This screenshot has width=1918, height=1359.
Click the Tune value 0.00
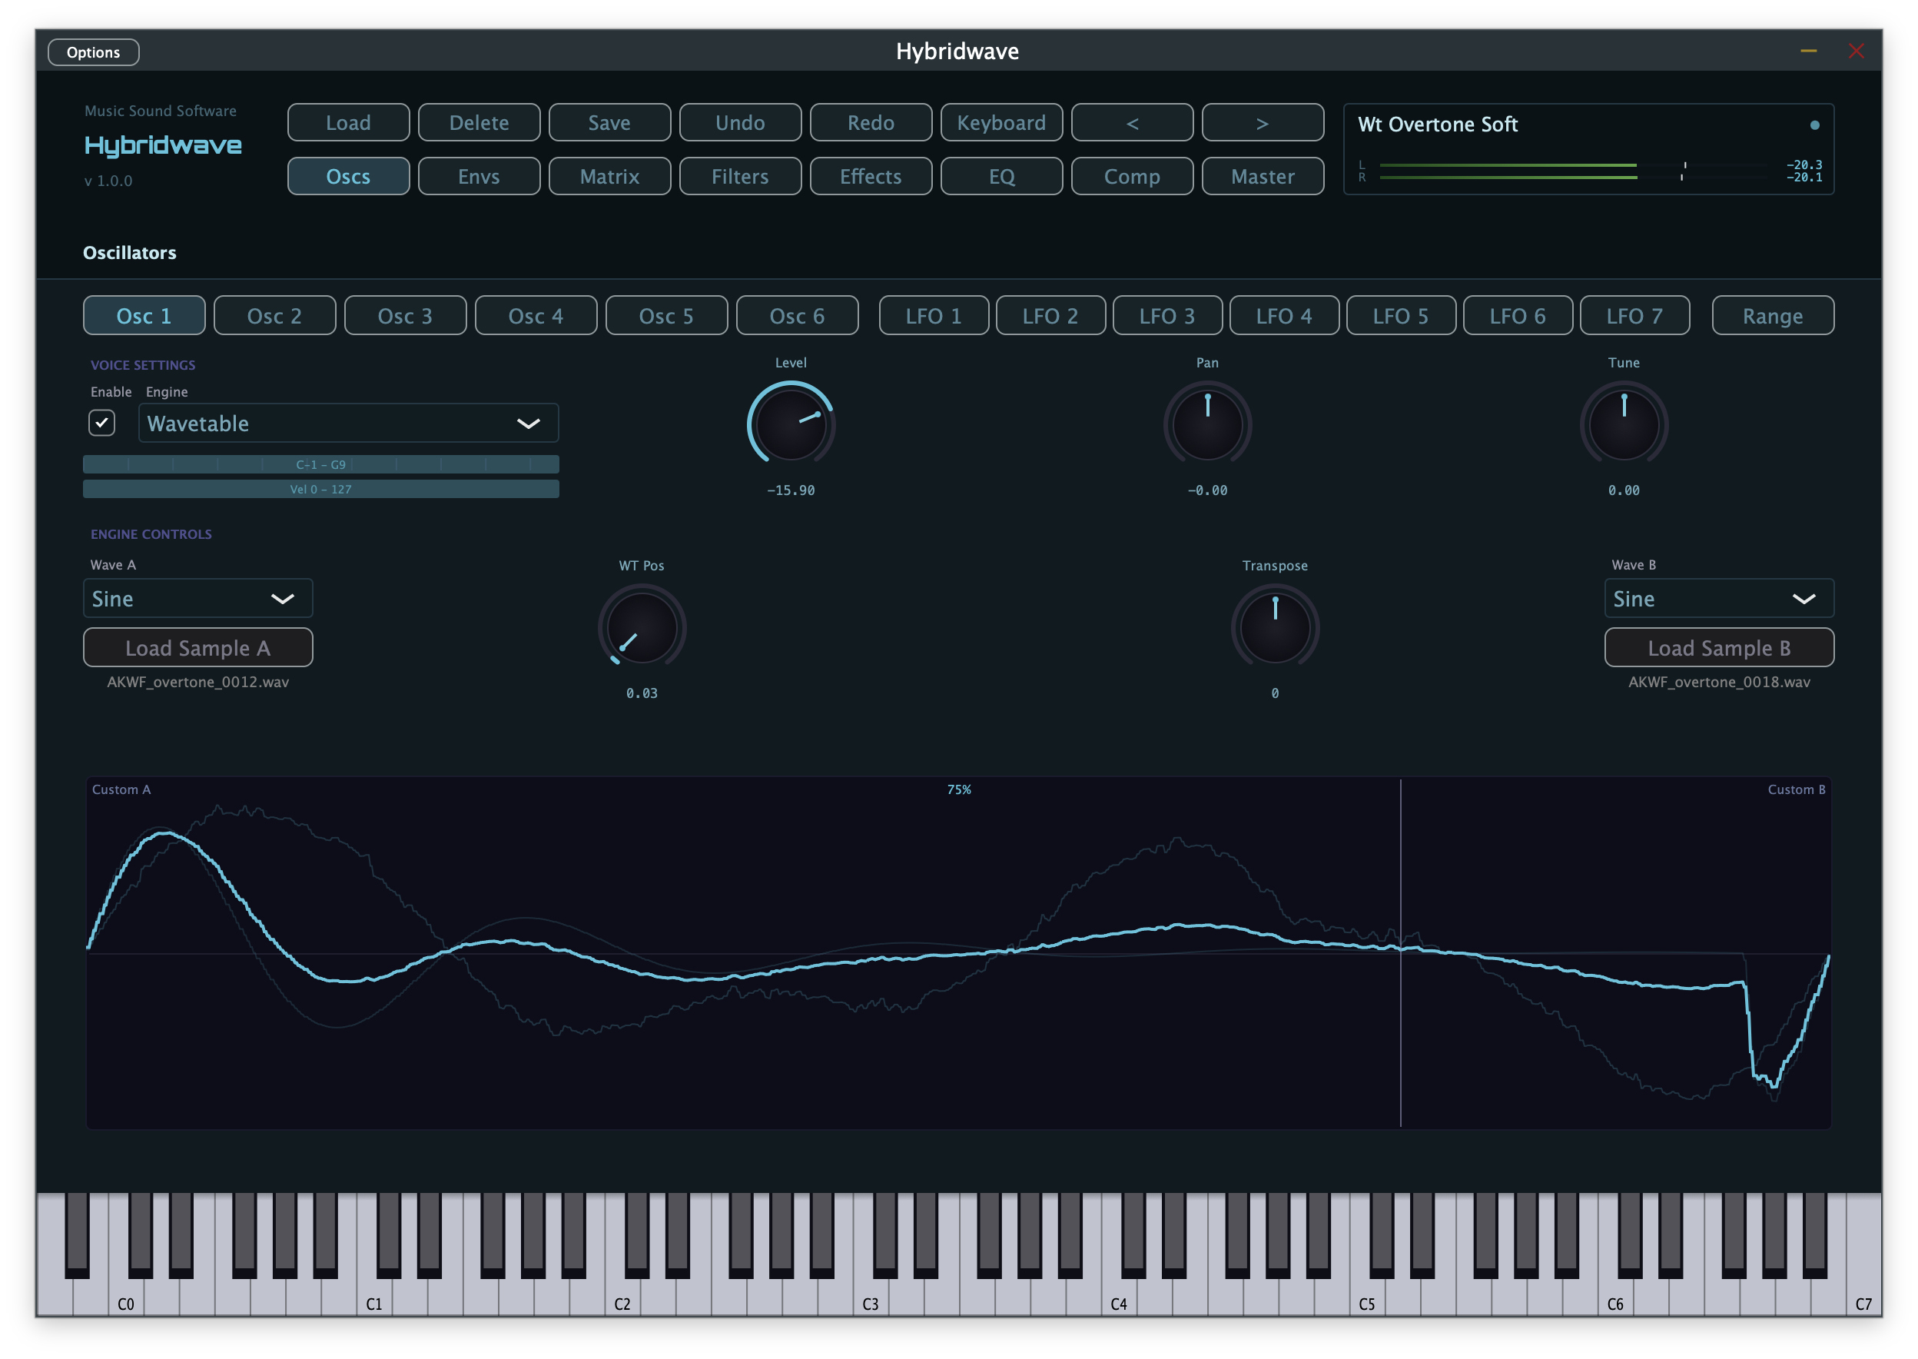pyautogui.click(x=1623, y=490)
